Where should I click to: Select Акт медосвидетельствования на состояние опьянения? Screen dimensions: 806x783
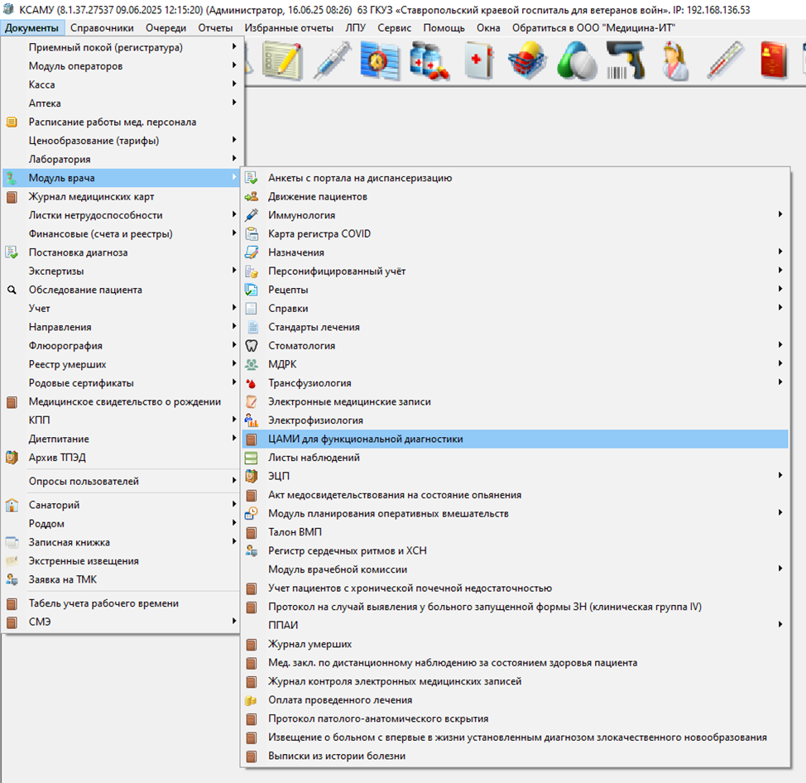515,495
